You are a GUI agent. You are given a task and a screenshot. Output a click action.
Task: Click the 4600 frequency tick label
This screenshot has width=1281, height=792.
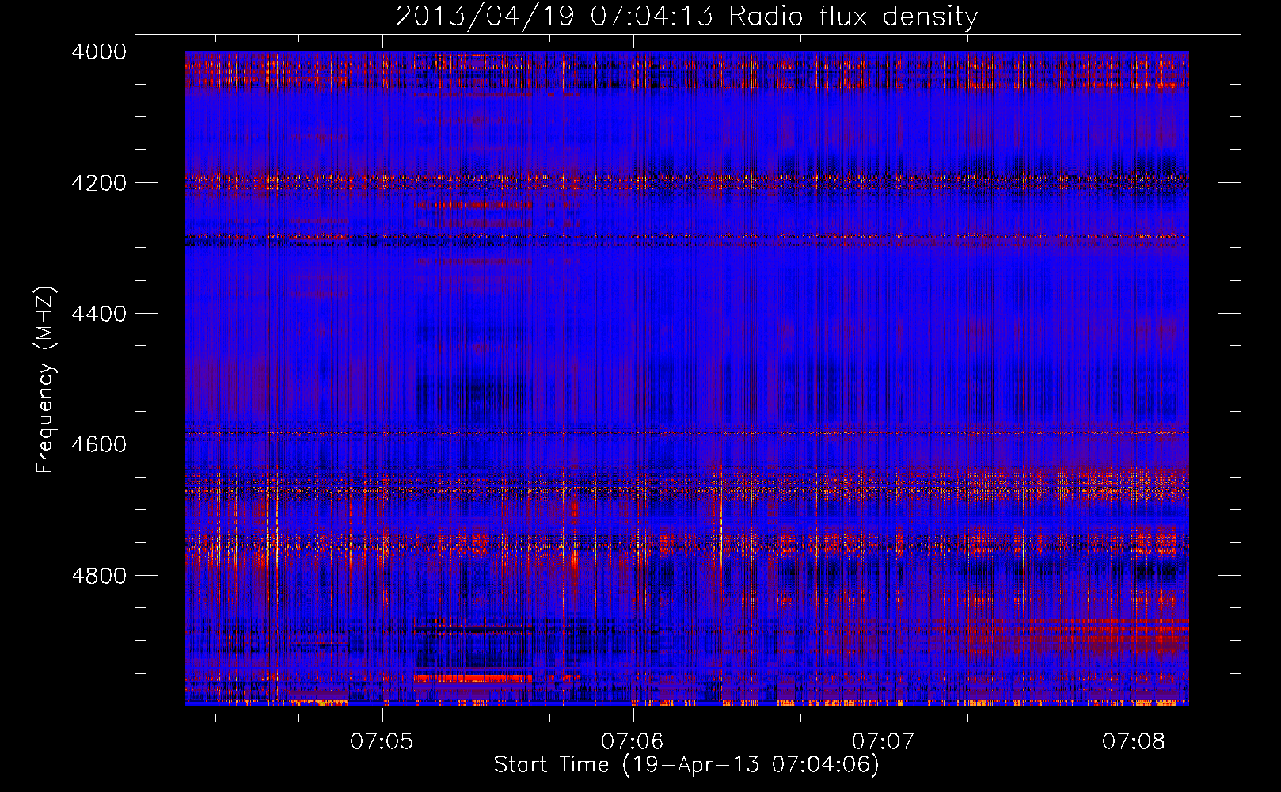coord(99,444)
